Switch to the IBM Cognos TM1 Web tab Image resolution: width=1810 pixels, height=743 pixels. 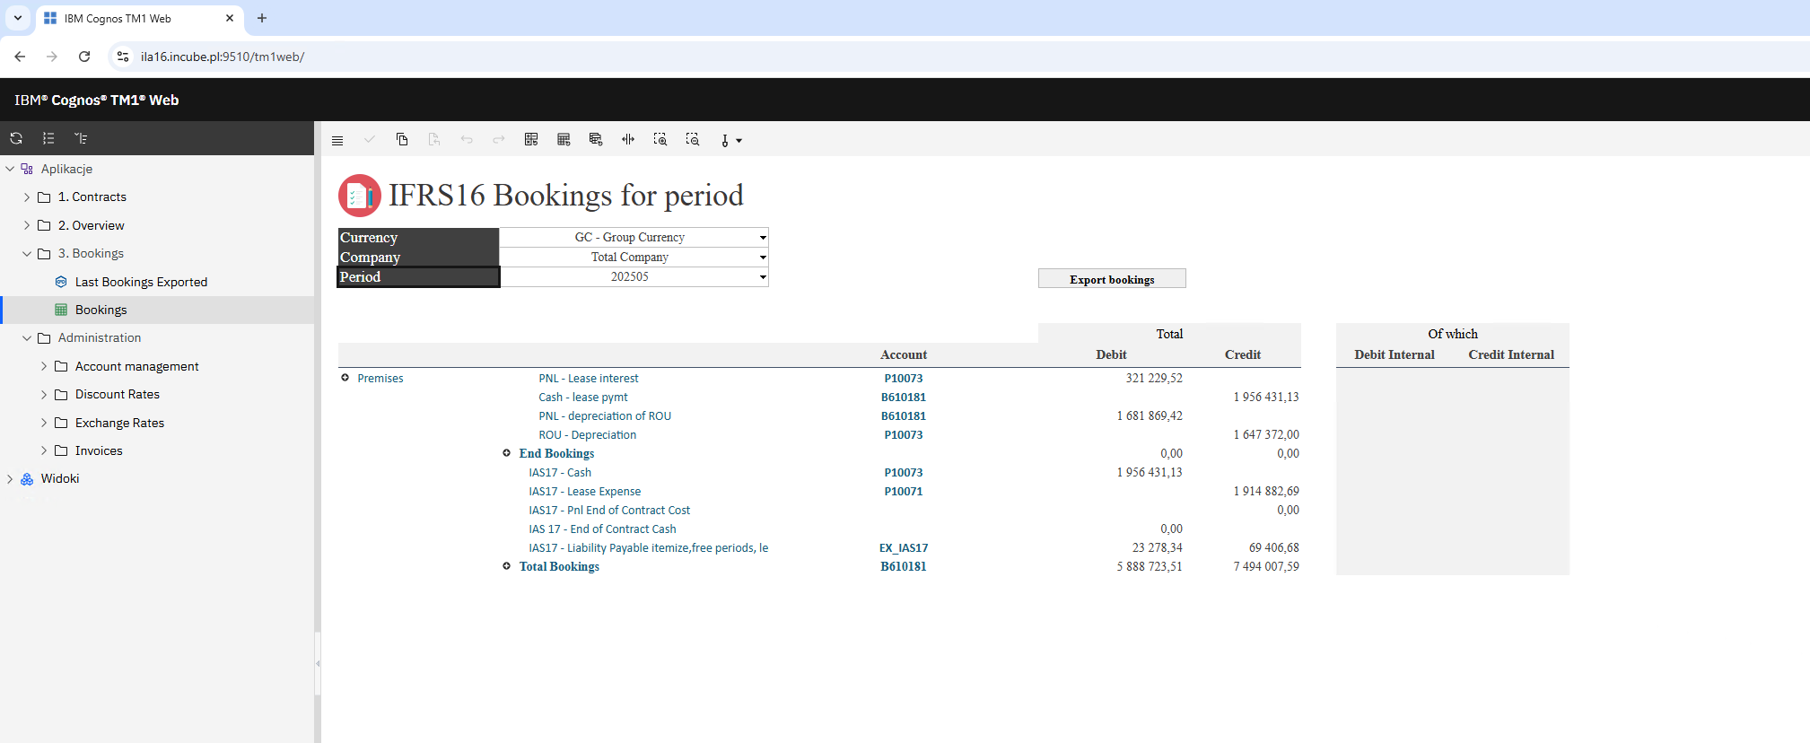[135, 18]
